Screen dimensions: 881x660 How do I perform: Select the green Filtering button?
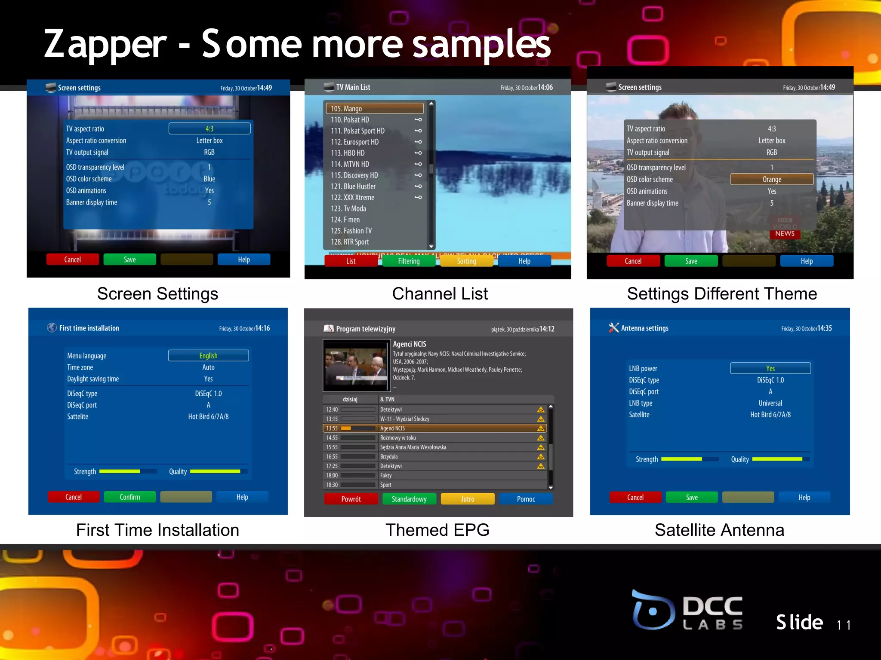click(409, 261)
